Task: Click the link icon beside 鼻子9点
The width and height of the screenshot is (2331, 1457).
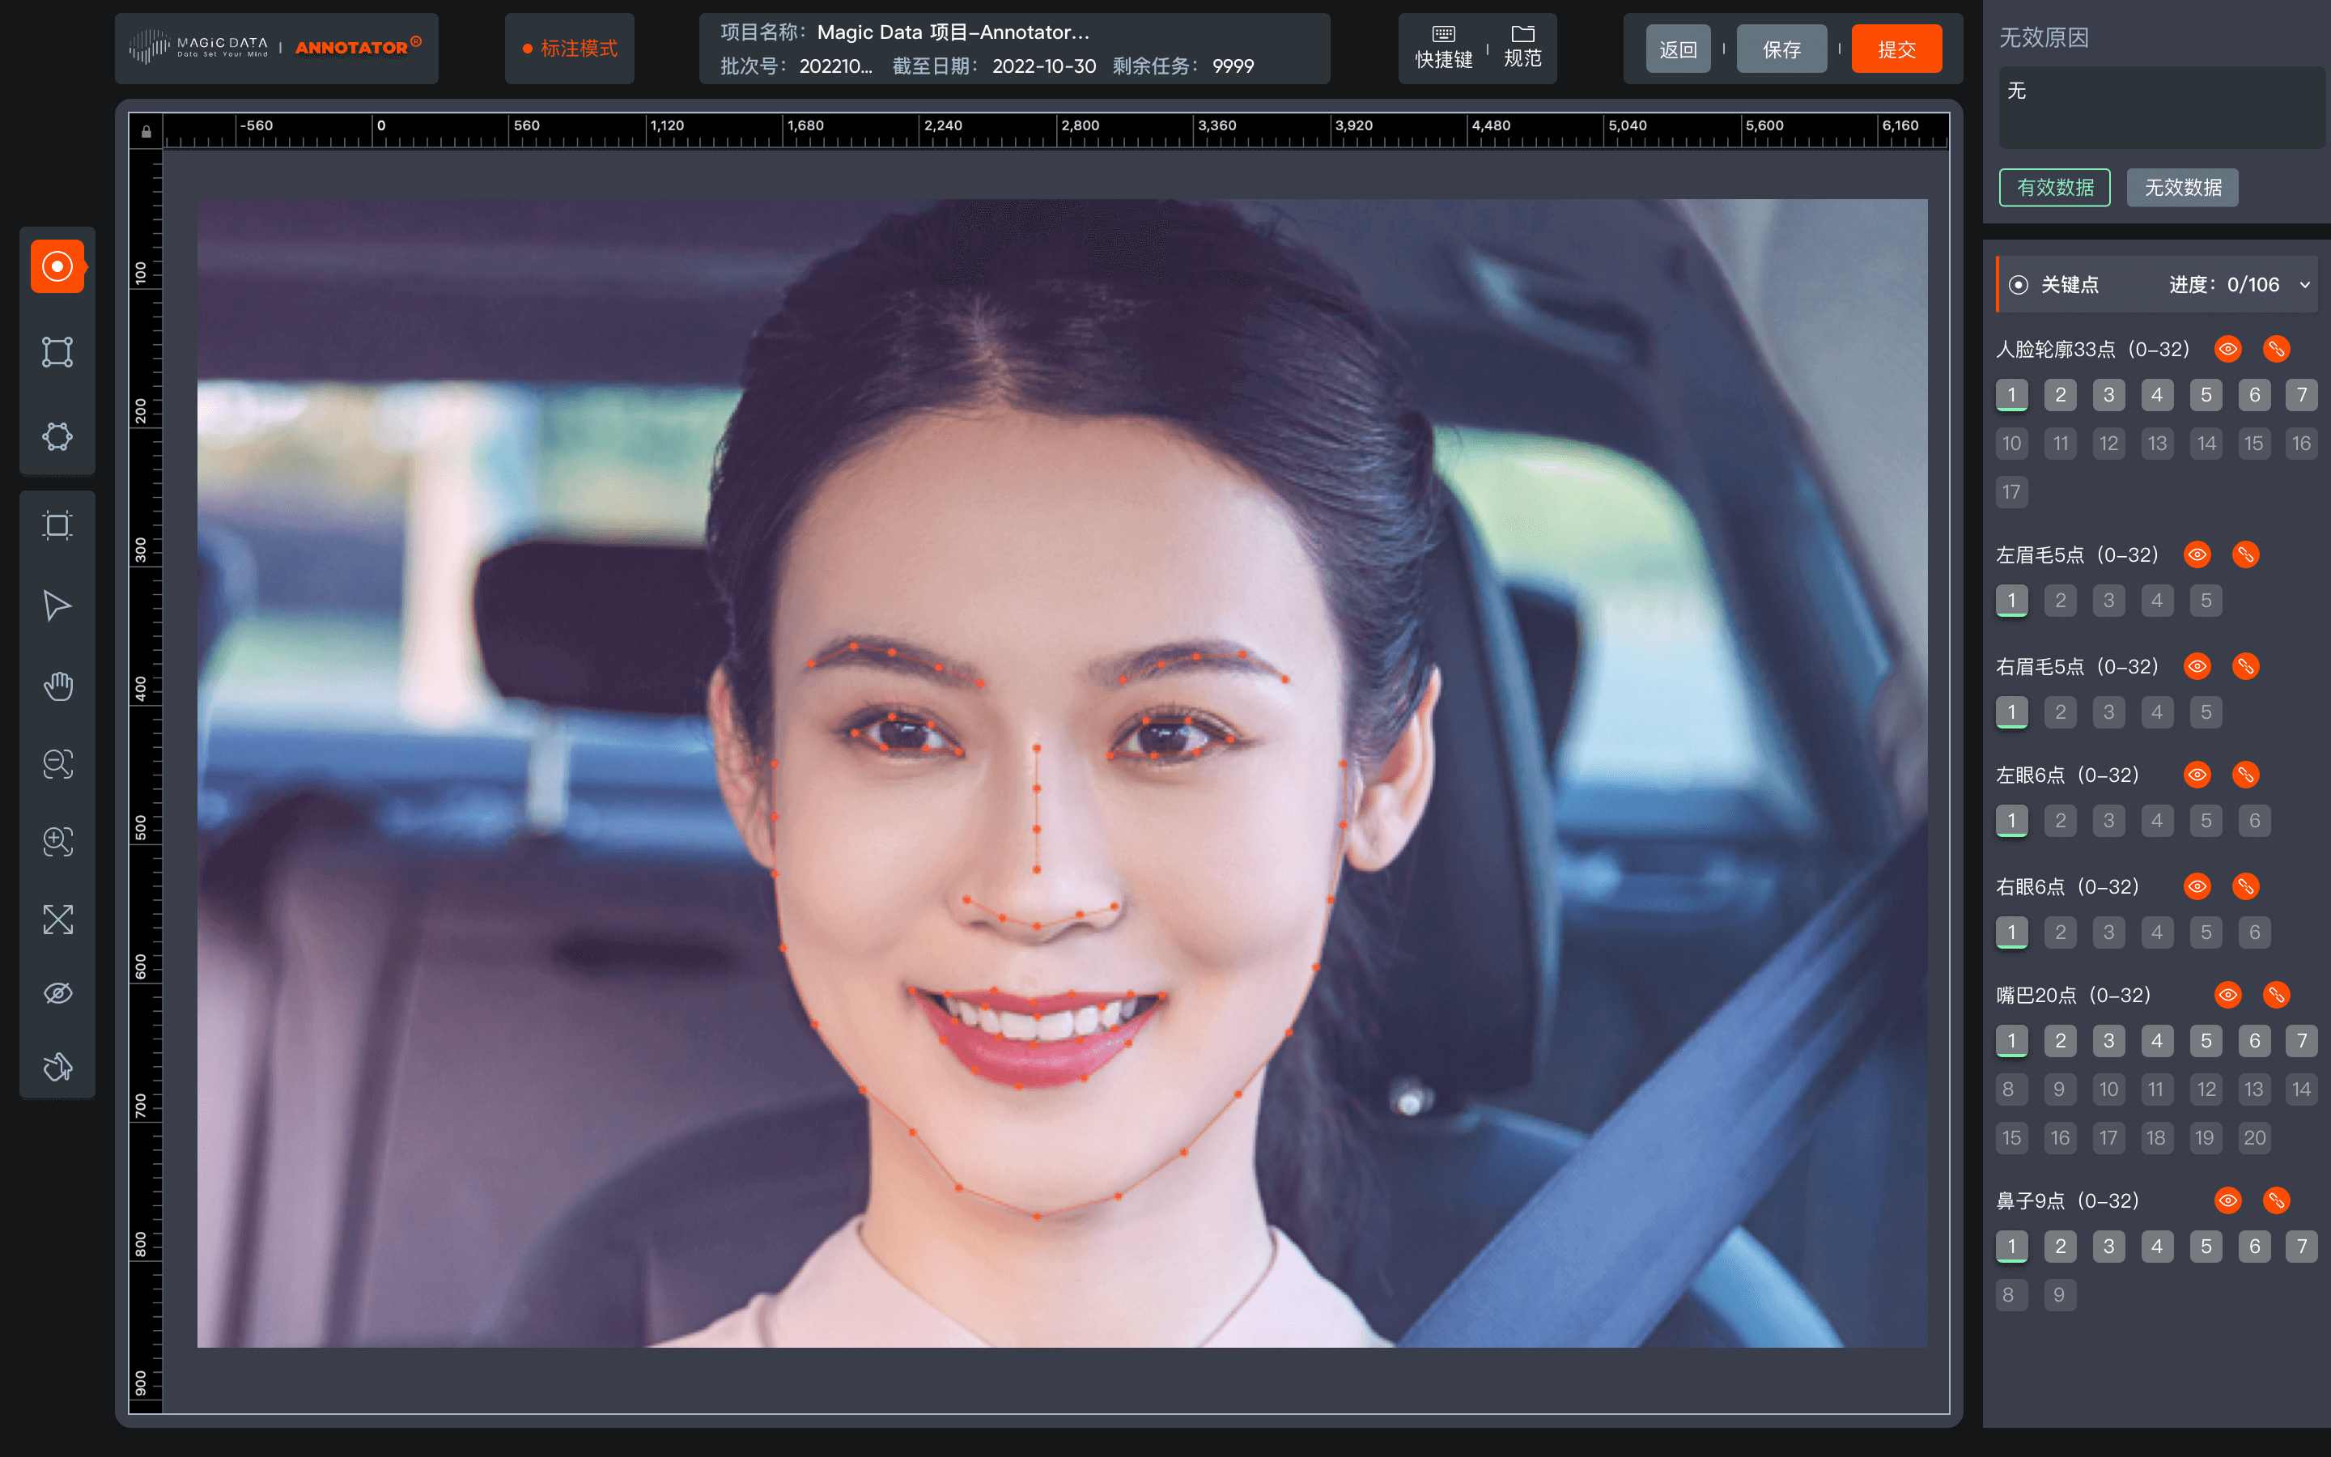Action: (x=2276, y=1200)
